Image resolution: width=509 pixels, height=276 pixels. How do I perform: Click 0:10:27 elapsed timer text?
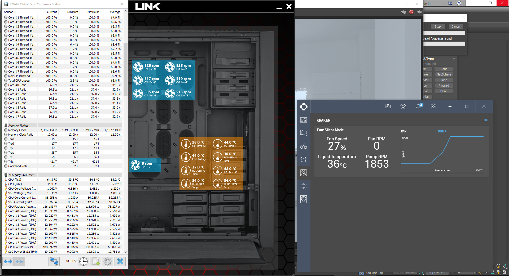71,261
